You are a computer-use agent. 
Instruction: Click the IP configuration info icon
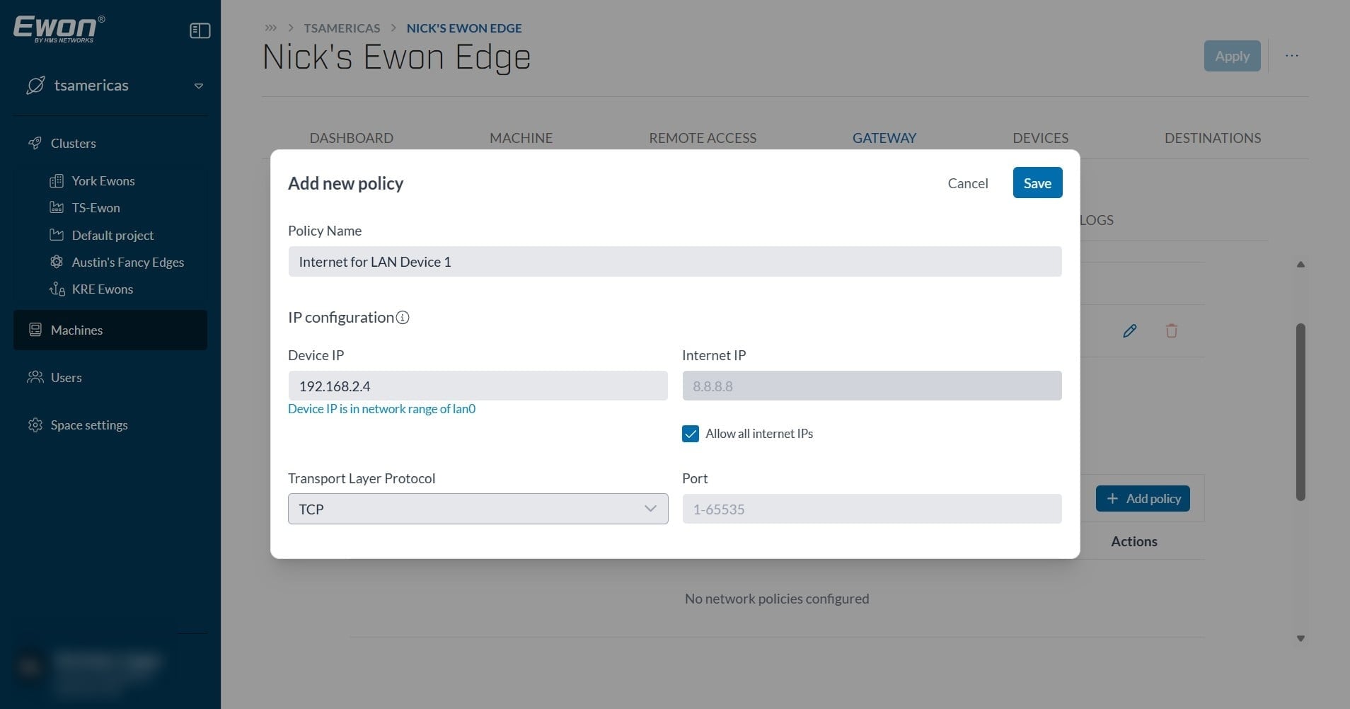pos(403,318)
